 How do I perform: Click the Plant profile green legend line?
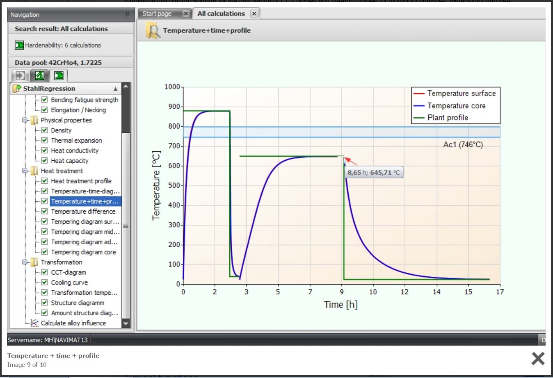[x=419, y=118]
